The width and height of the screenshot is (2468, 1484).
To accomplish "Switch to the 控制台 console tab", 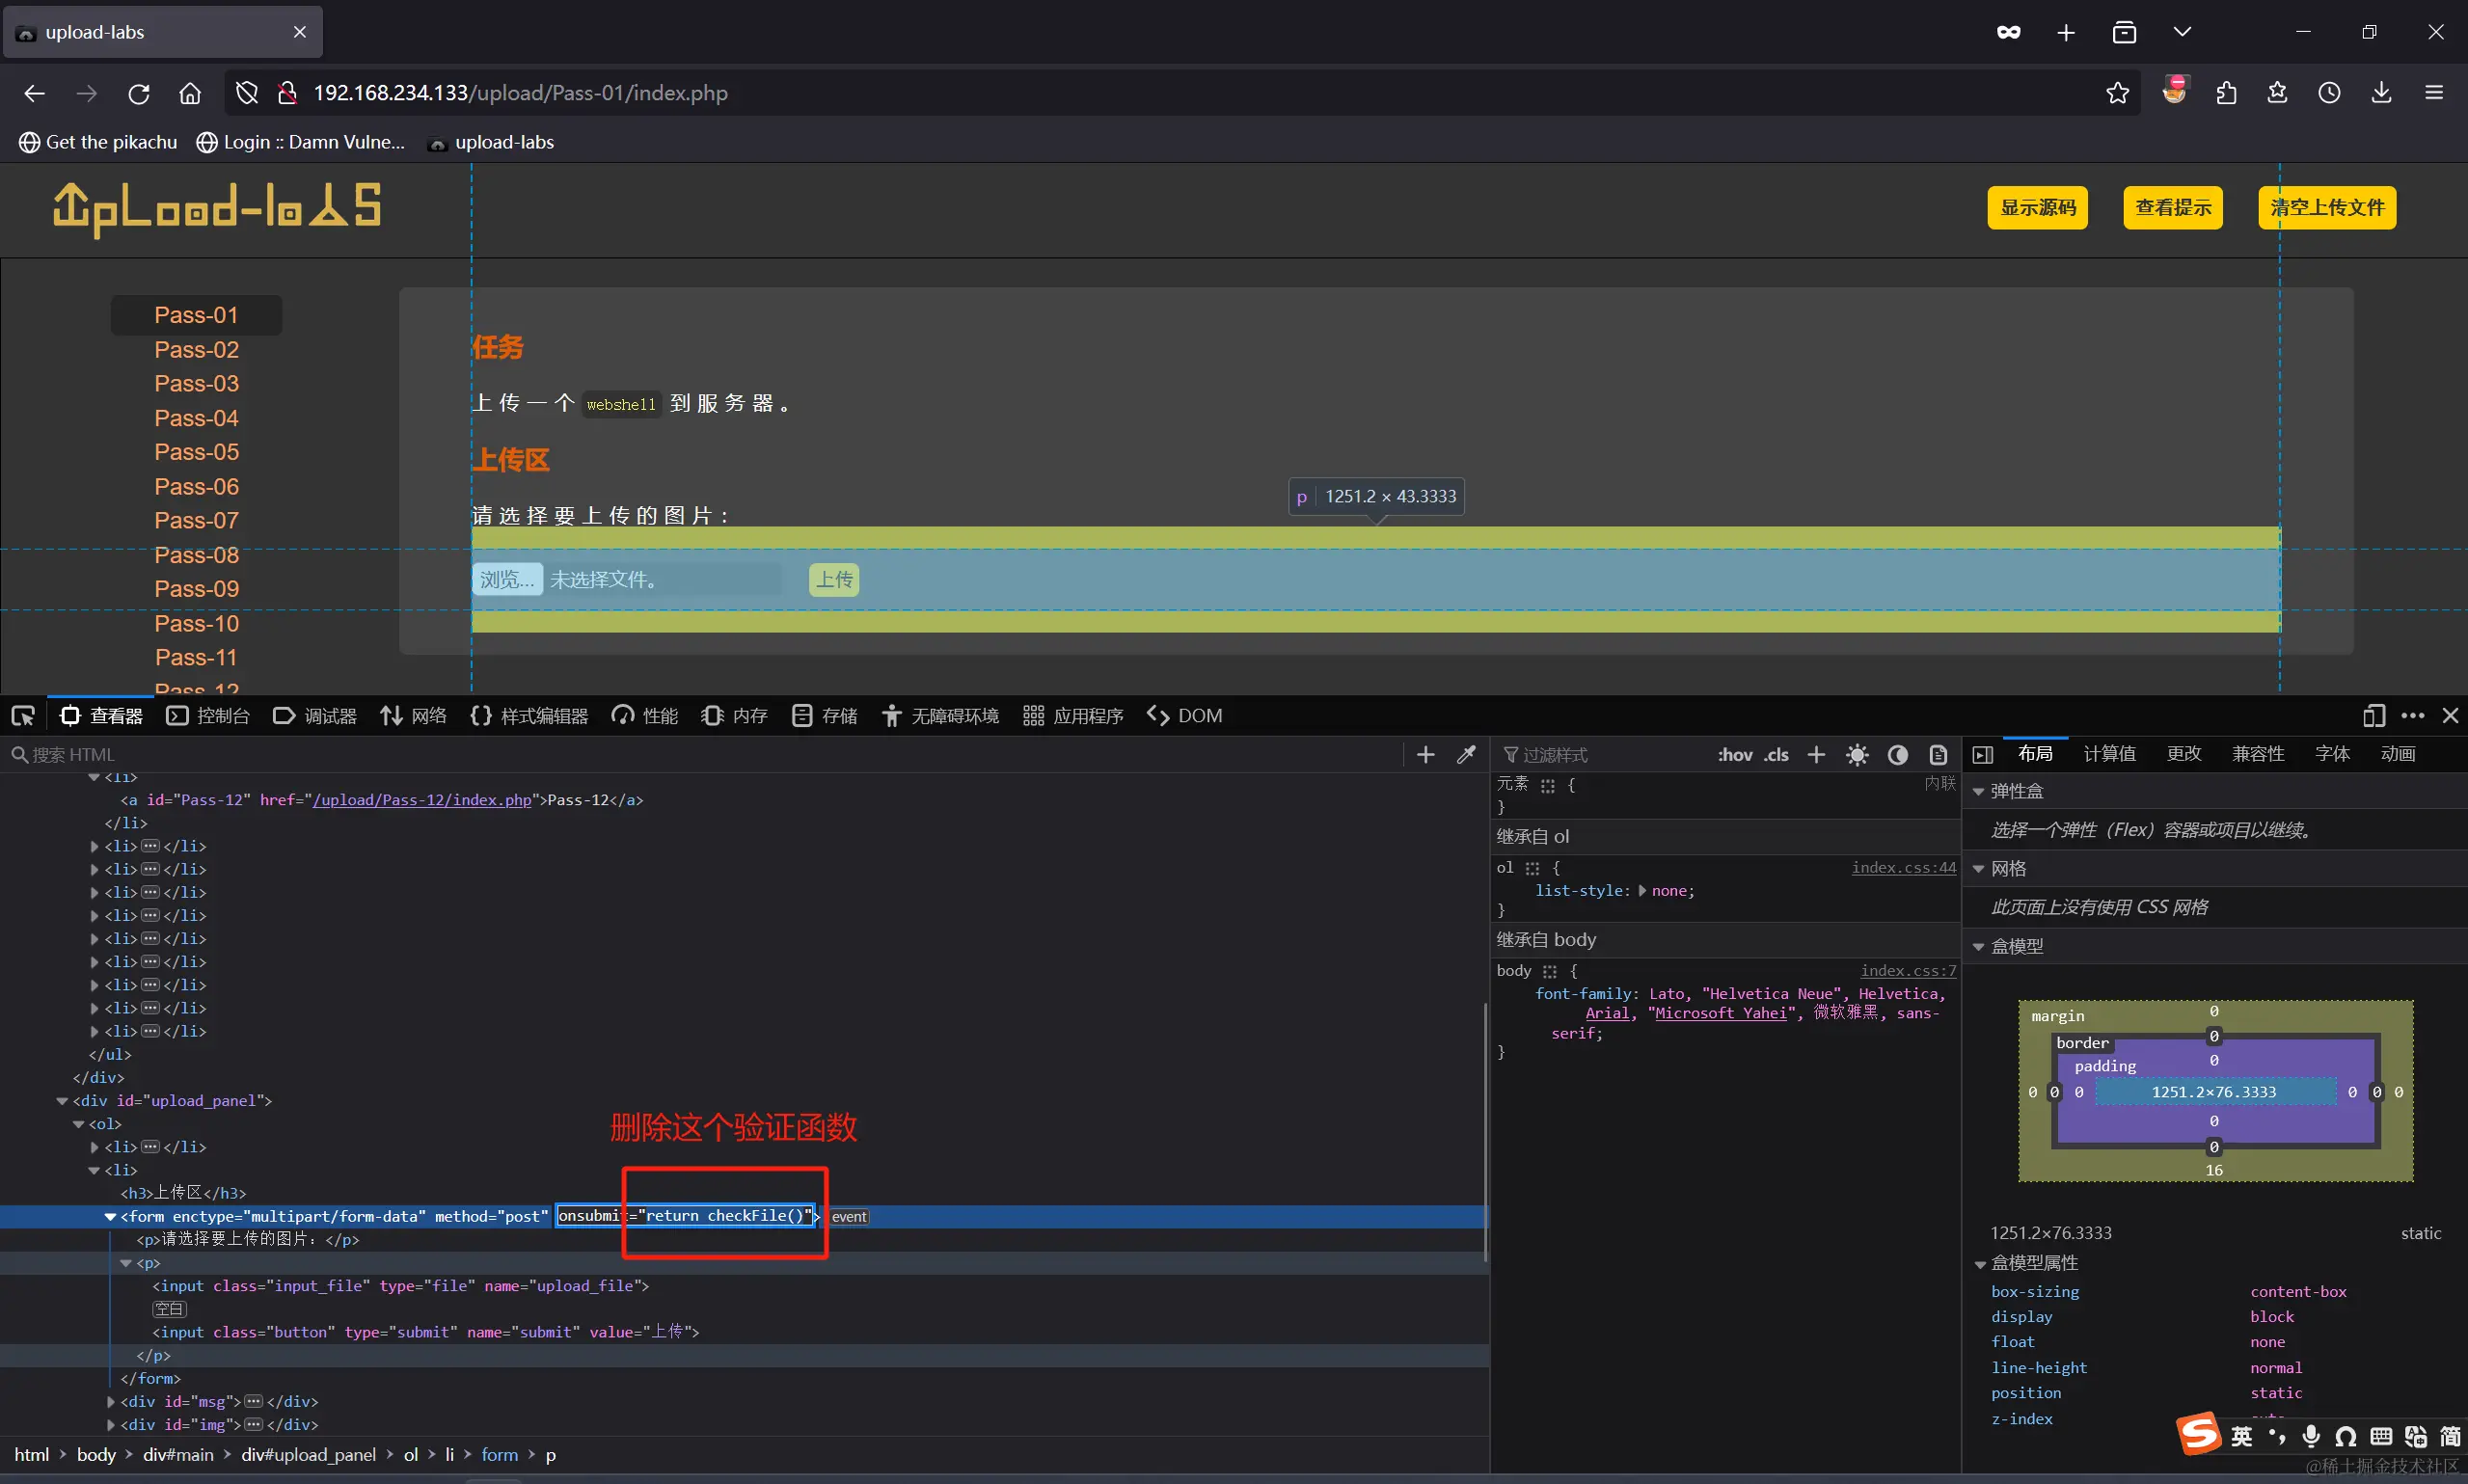I will (208, 715).
